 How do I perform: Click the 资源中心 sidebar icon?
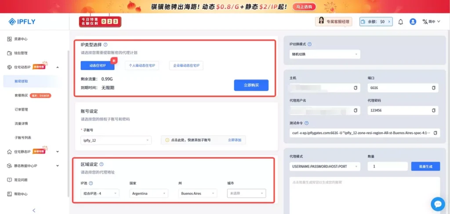pos(9,39)
